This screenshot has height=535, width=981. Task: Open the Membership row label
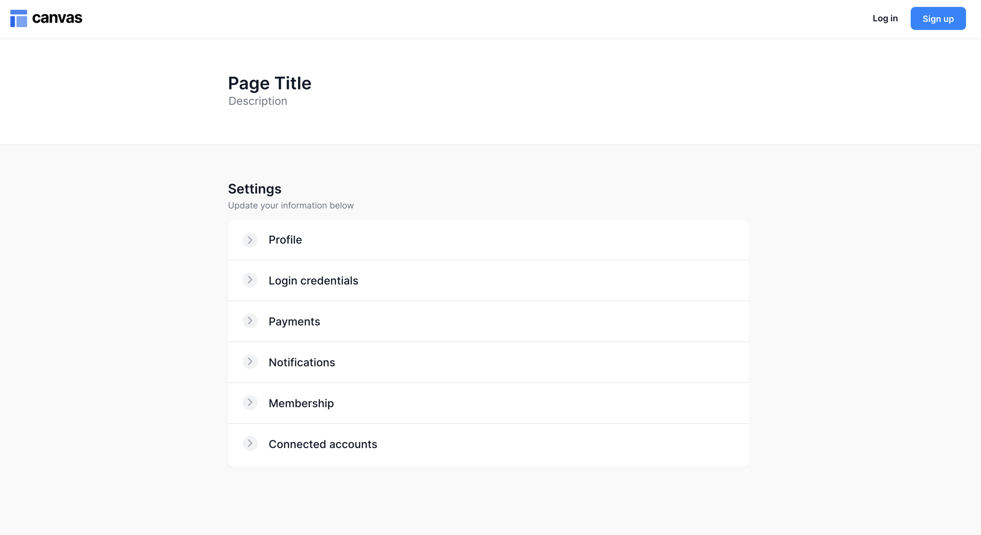coord(301,403)
